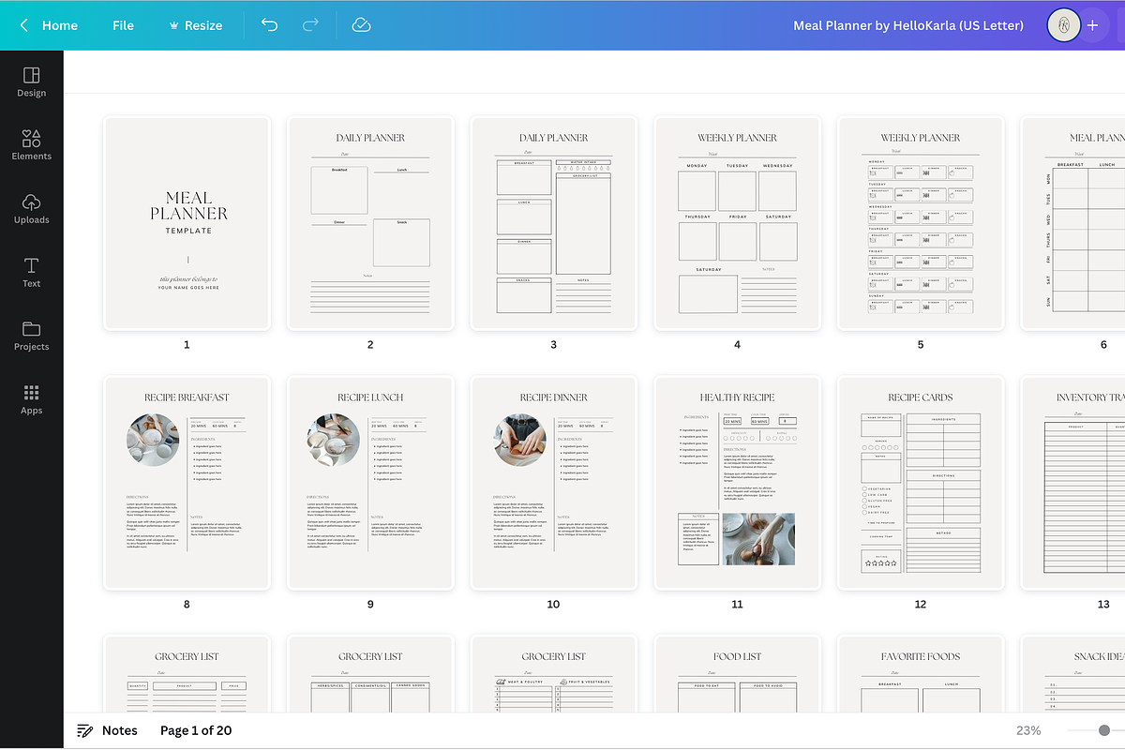This screenshot has height=750, width=1125.
Task: Select the Recipe Cards page
Action: (921, 483)
